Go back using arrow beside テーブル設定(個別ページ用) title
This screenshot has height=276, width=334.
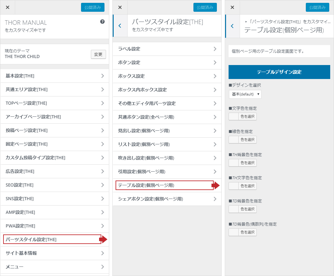click(x=232, y=26)
